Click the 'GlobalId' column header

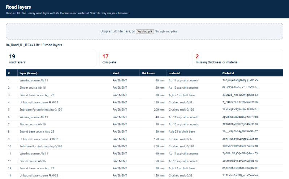coord(251,73)
